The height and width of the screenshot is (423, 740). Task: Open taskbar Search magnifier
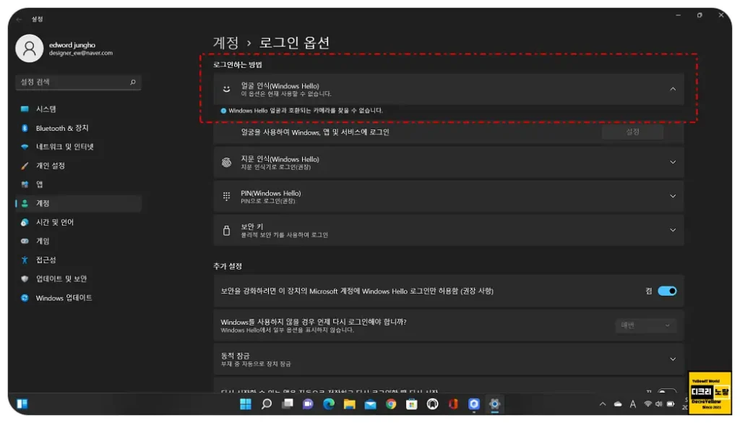267,404
